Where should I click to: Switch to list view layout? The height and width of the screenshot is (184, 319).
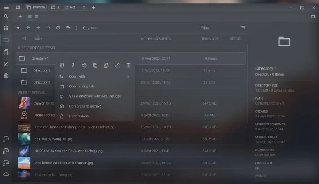30,17
